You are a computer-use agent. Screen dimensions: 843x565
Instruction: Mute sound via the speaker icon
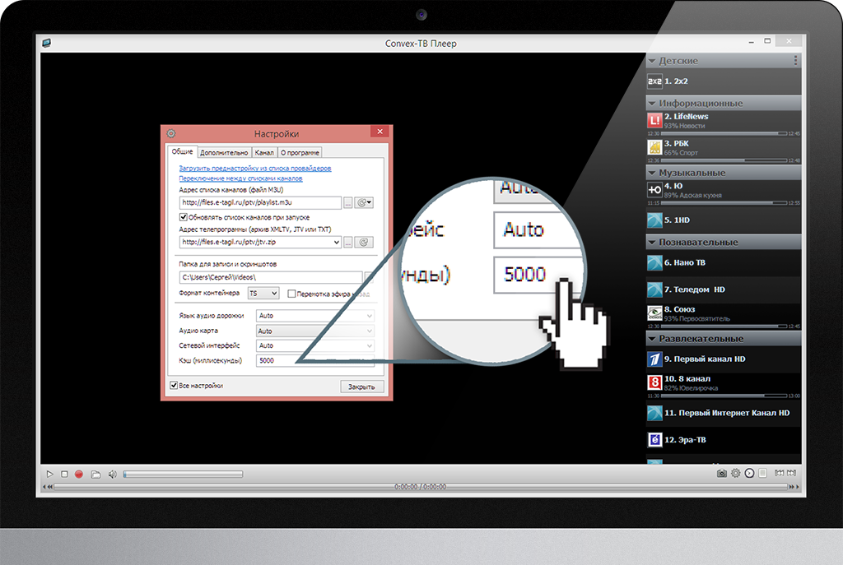click(x=112, y=474)
